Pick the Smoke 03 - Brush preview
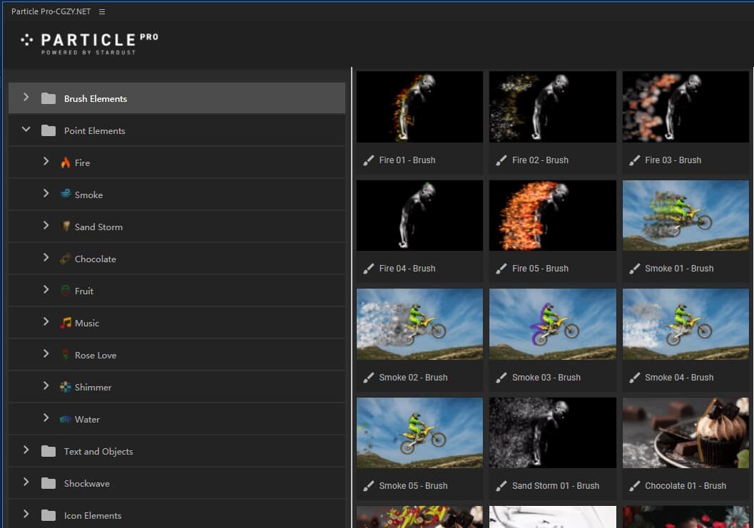Image resolution: width=754 pixels, height=528 pixels. coord(552,324)
